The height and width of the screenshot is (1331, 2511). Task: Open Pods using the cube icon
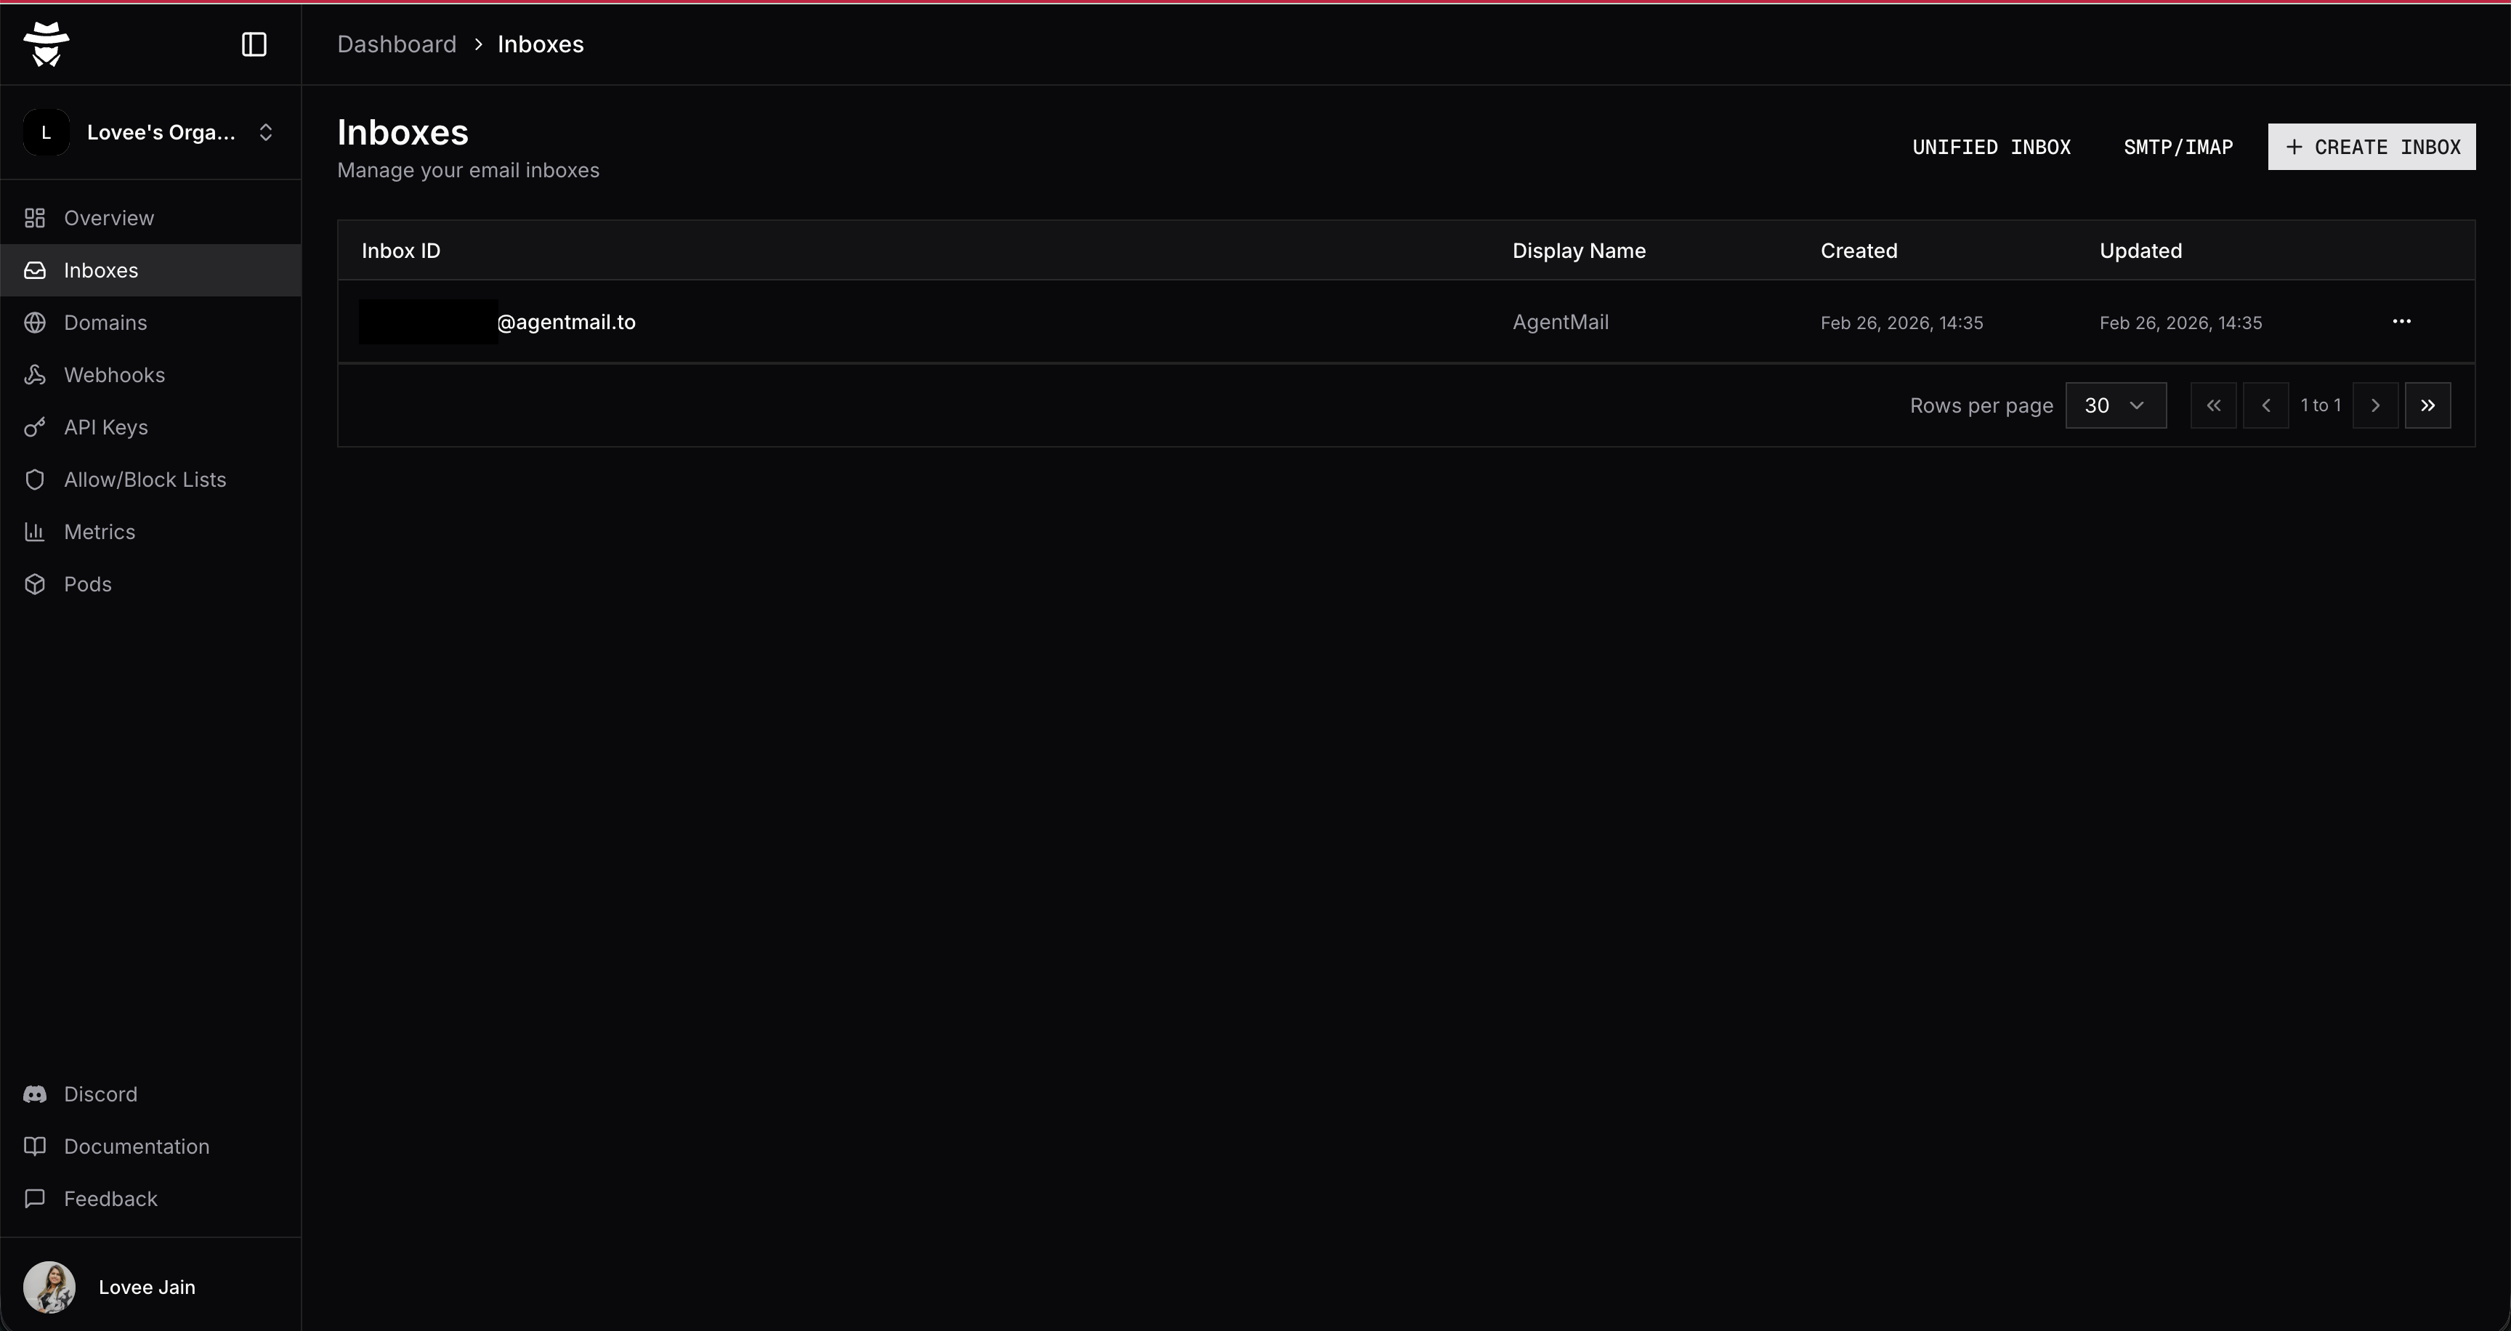[35, 583]
